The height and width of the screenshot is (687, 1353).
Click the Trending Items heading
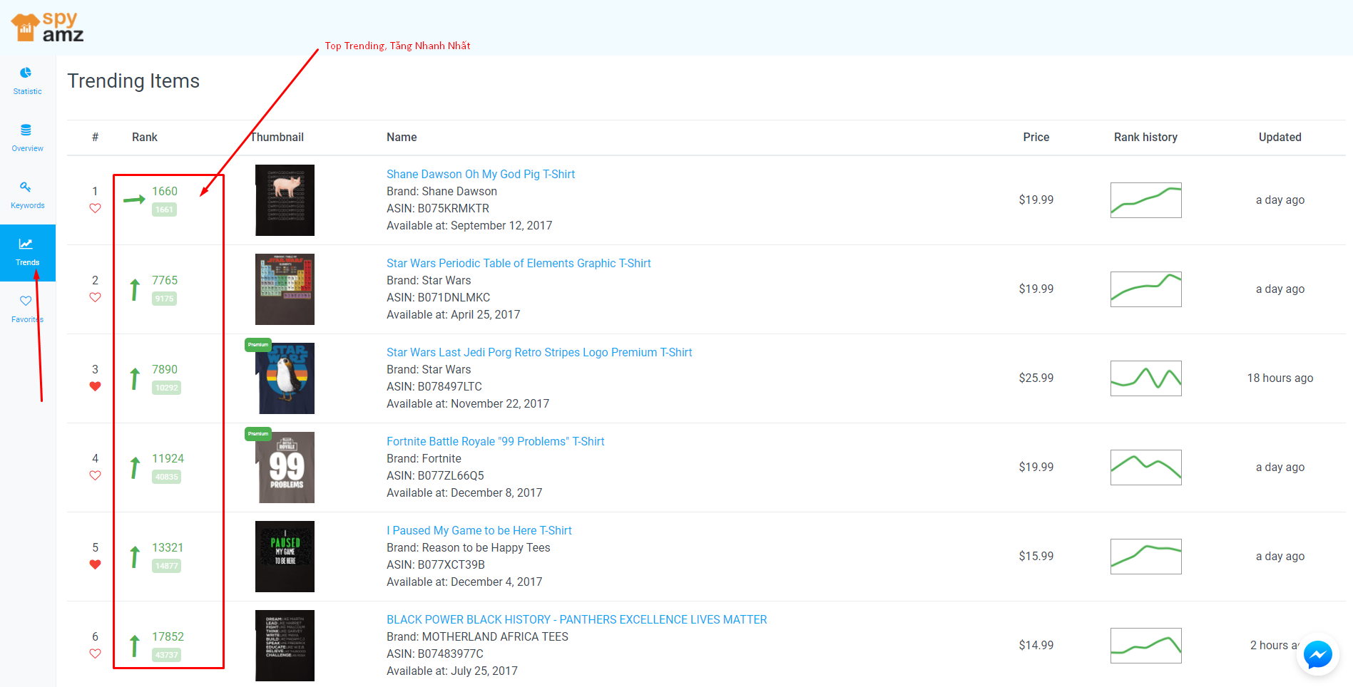(133, 81)
